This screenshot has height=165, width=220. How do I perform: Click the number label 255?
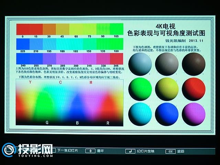pos(36,66)
